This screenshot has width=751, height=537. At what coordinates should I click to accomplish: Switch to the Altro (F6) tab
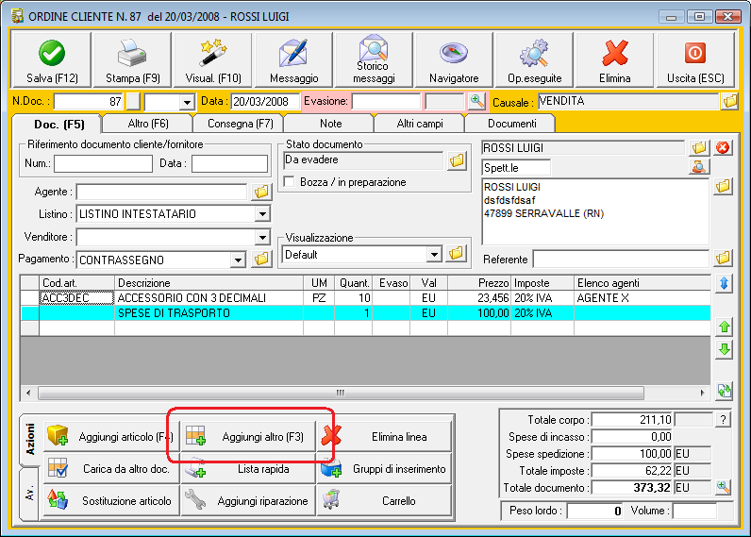point(148,124)
